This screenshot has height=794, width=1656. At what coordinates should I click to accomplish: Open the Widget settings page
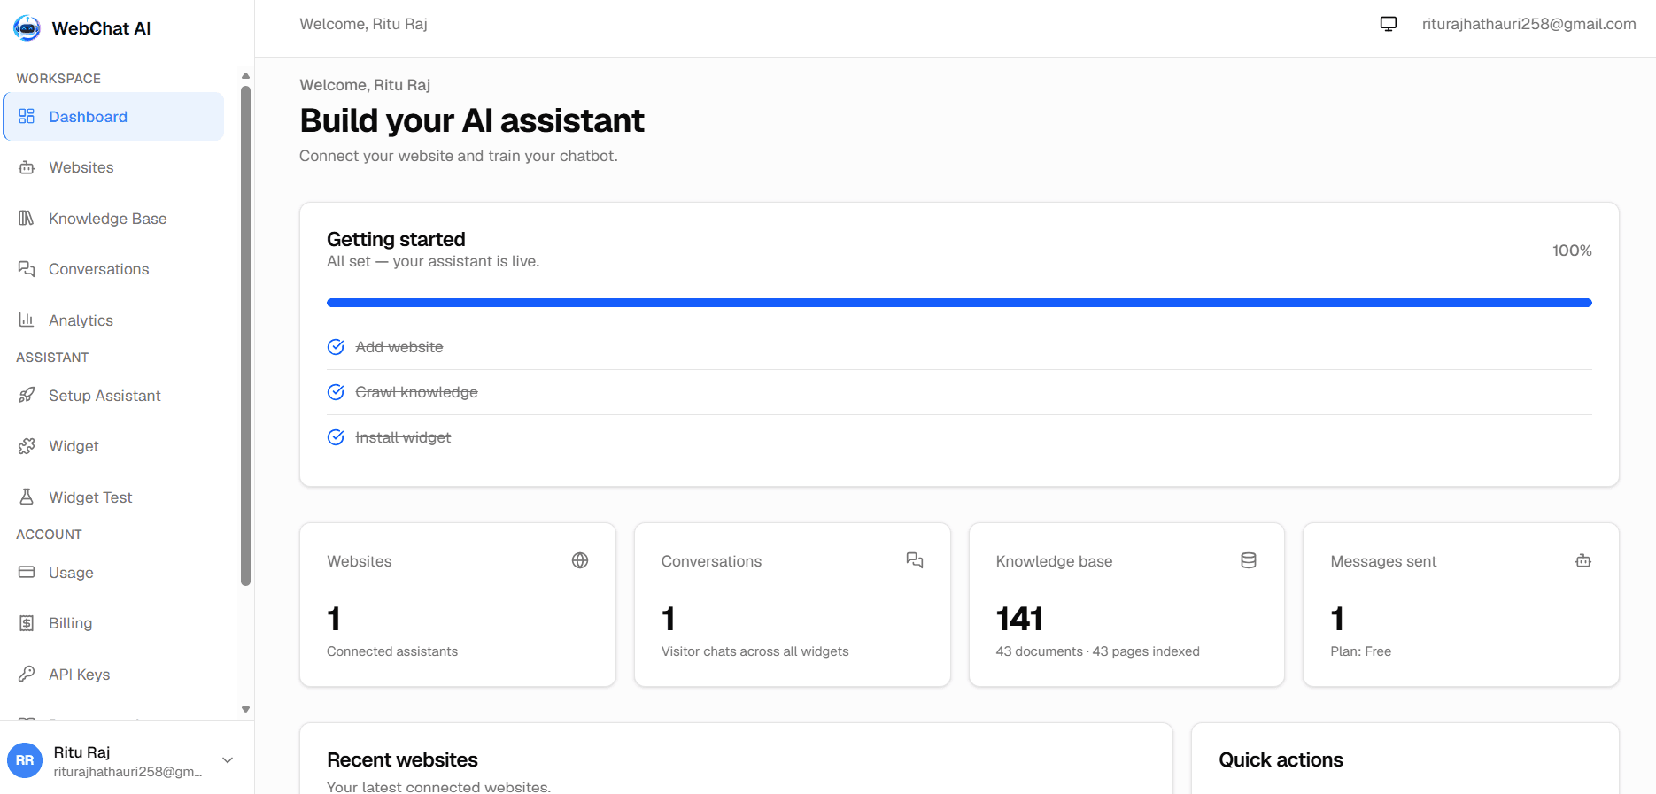click(x=113, y=446)
